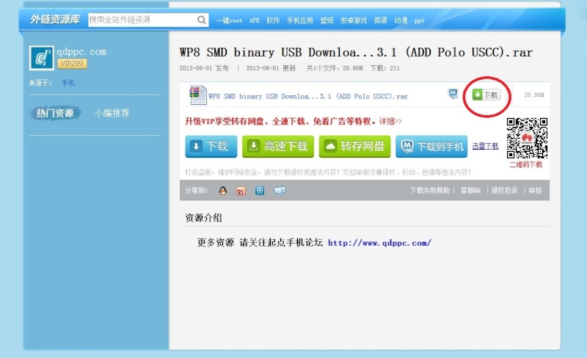Screen dimensions: 587x358
Task: Open the 软件 nav item
Action: 273,21
